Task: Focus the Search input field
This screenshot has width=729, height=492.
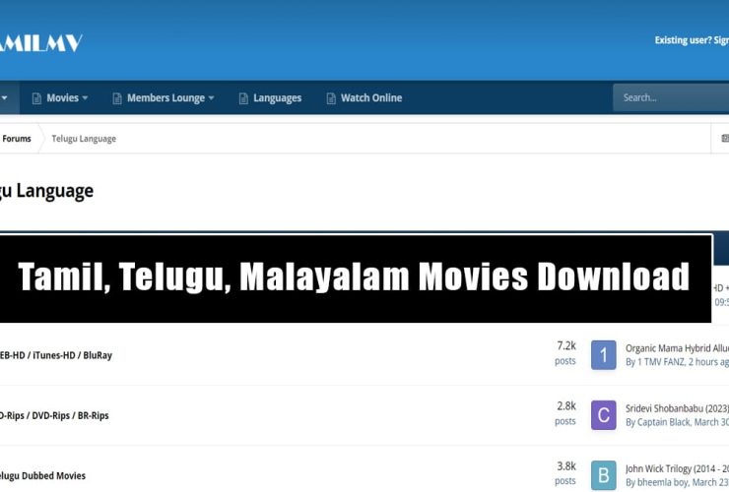Action: coord(671,97)
